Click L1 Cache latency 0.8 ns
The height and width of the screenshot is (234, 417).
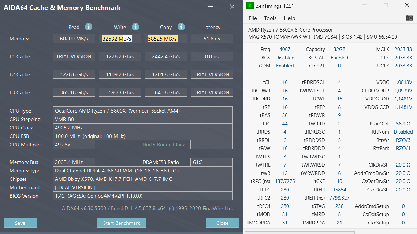point(212,56)
